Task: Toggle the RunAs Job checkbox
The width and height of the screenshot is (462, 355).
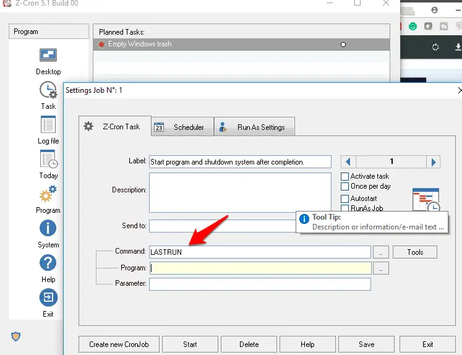Action: [344, 208]
